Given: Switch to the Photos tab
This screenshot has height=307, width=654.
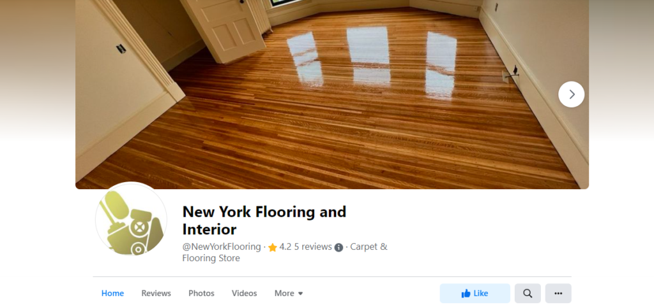Looking at the screenshot, I should pos(201,293).
